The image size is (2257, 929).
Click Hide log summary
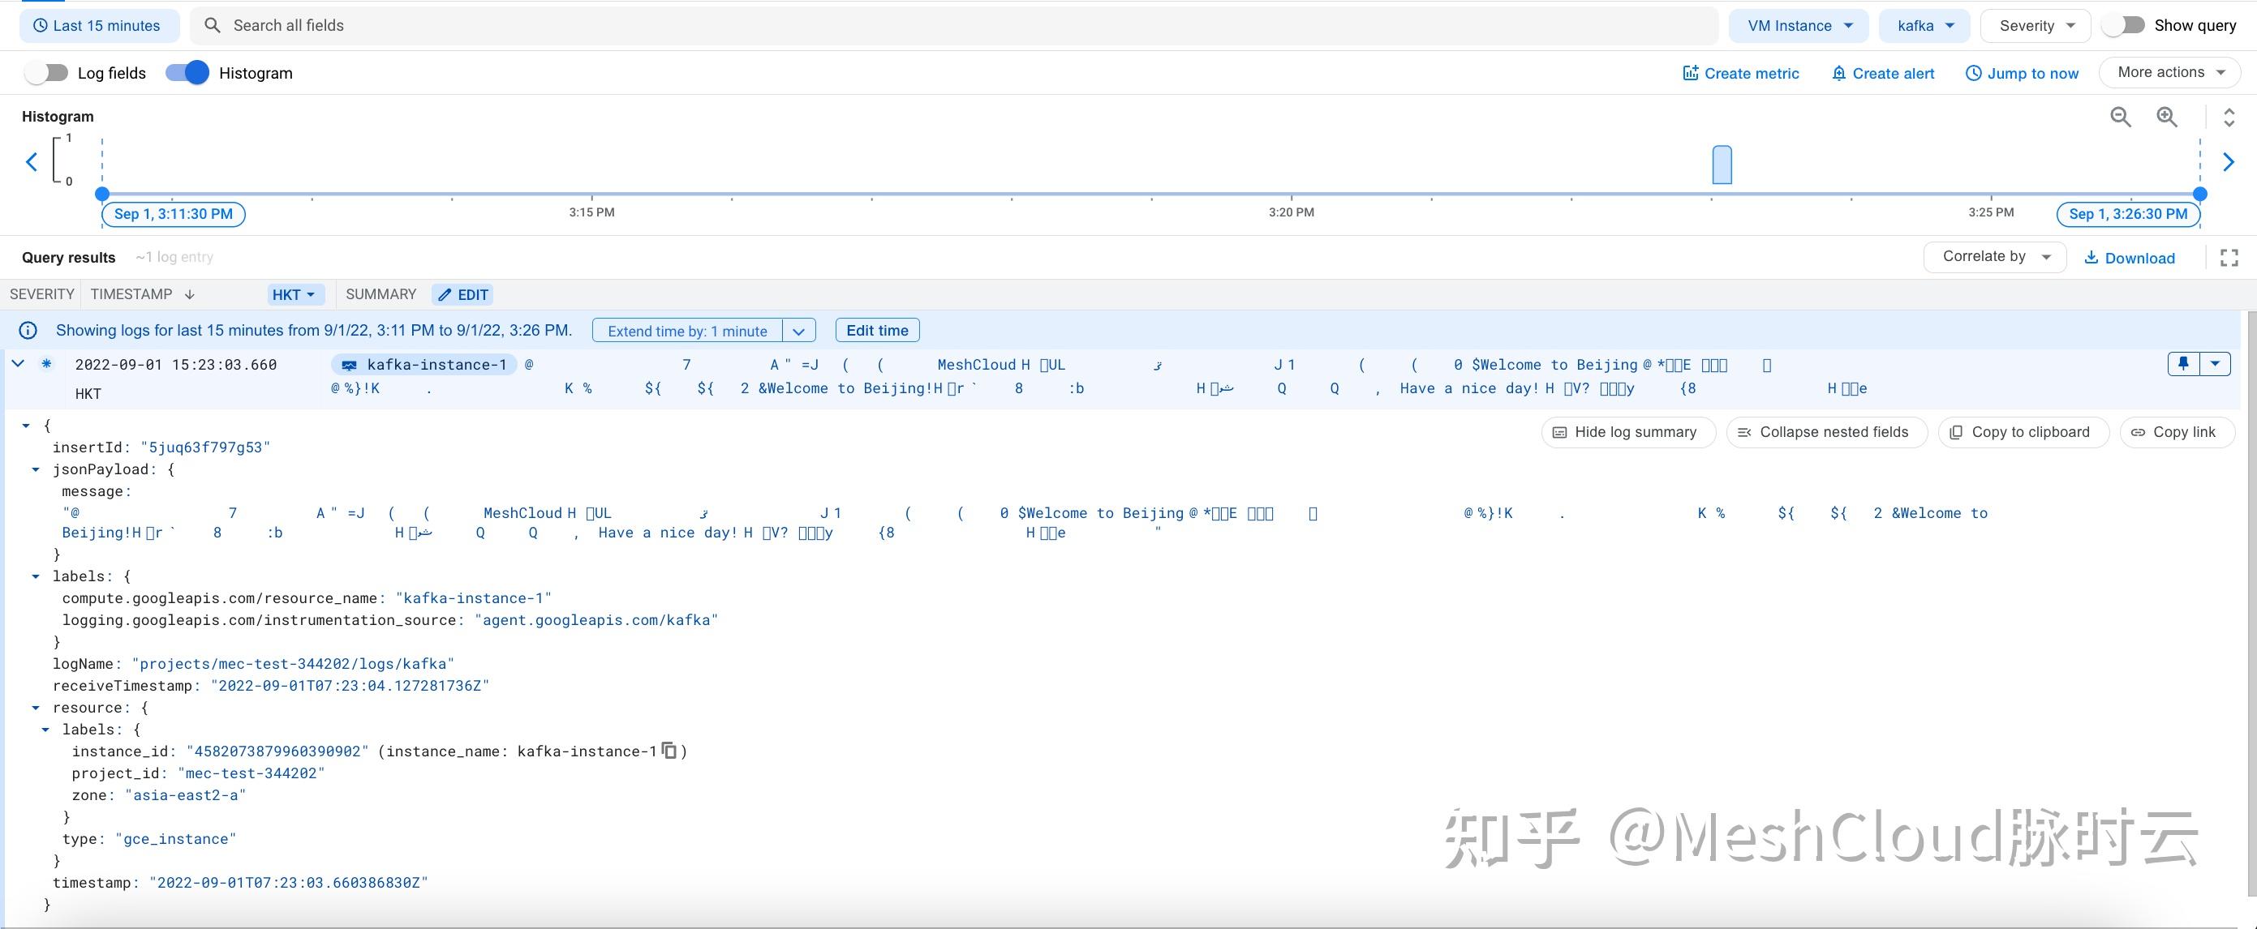[x=1627, y=431]
